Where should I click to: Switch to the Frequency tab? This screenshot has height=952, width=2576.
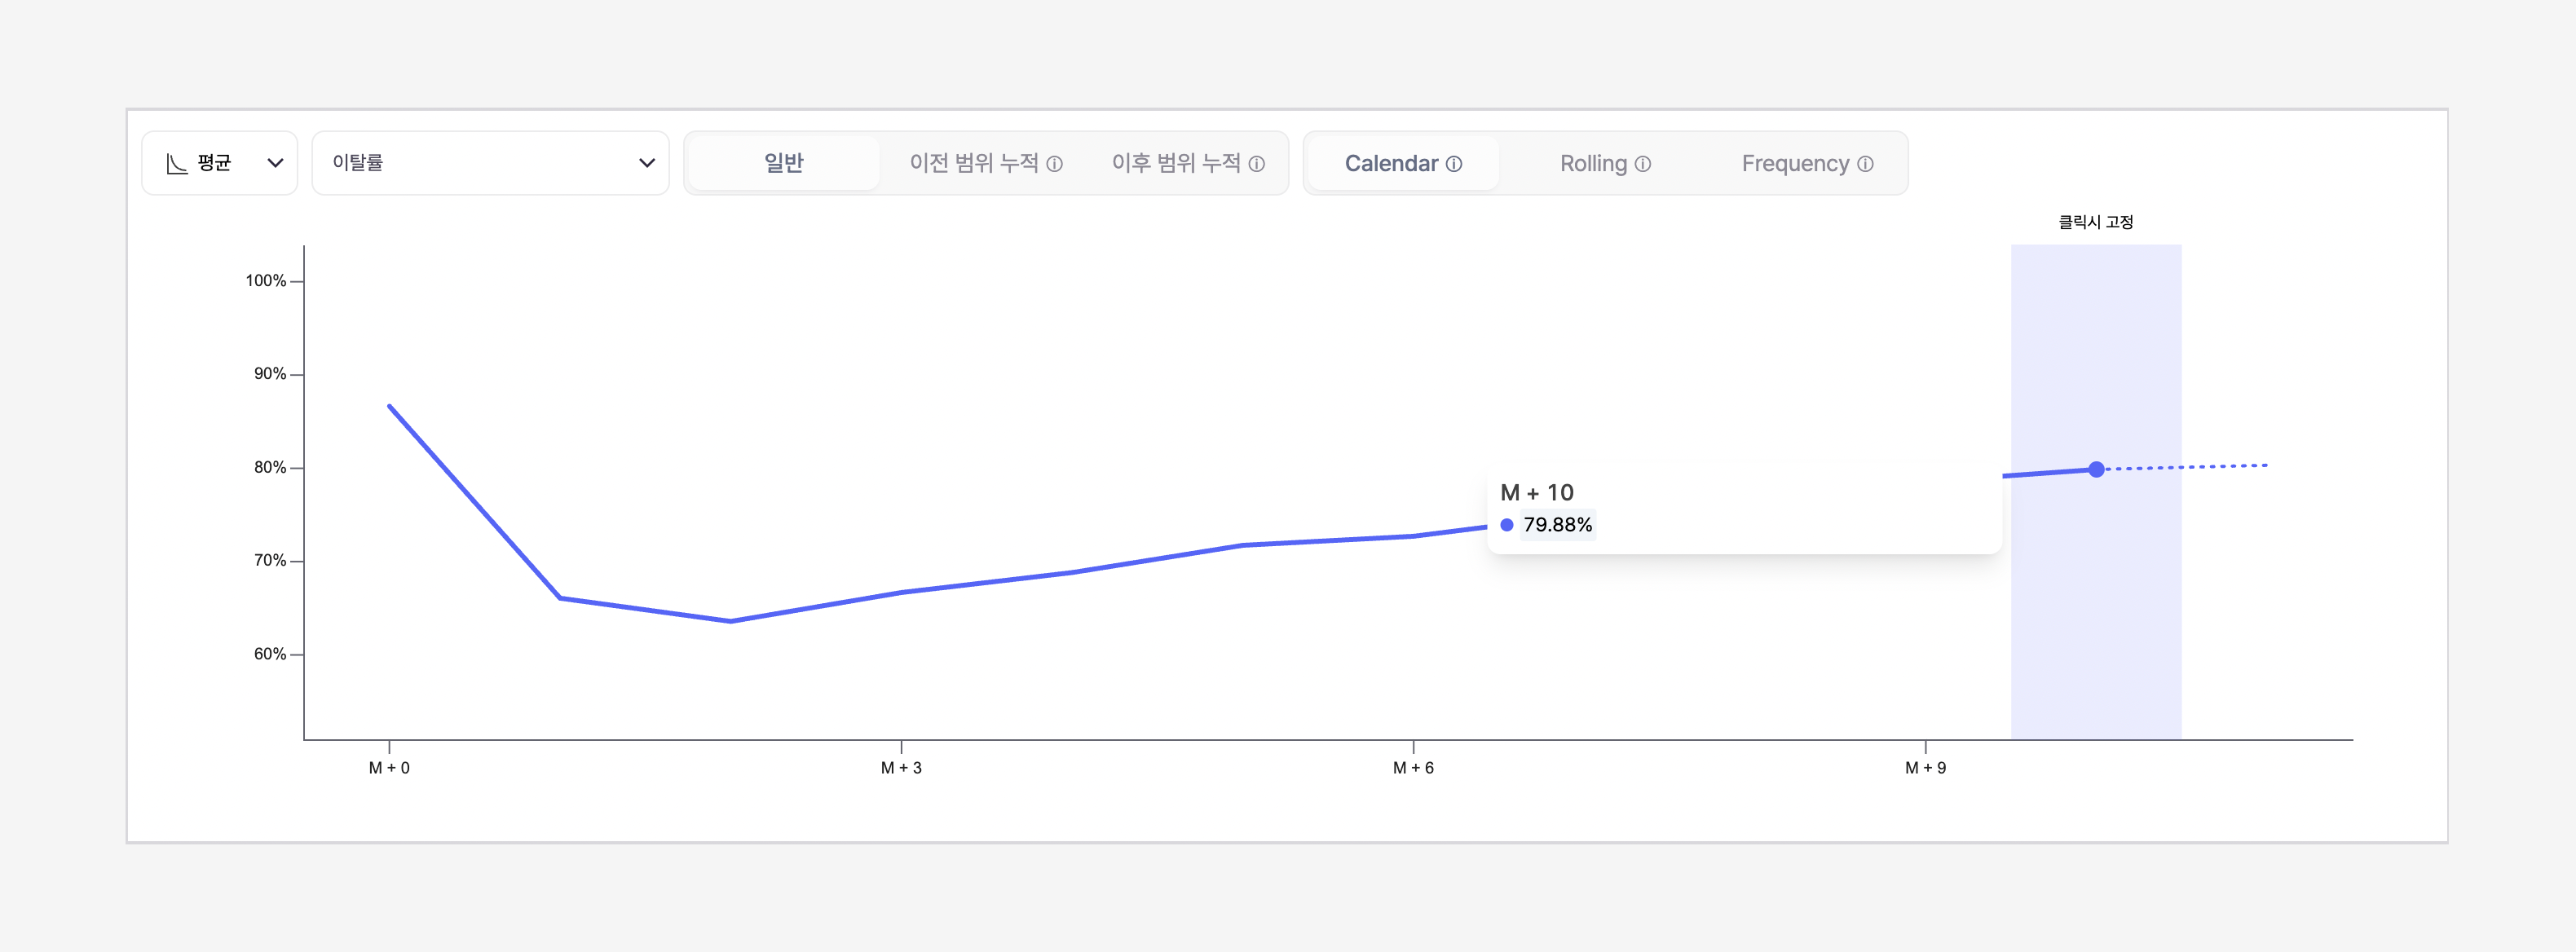click(1795, 163)
